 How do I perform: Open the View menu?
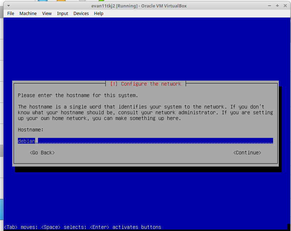47,14
